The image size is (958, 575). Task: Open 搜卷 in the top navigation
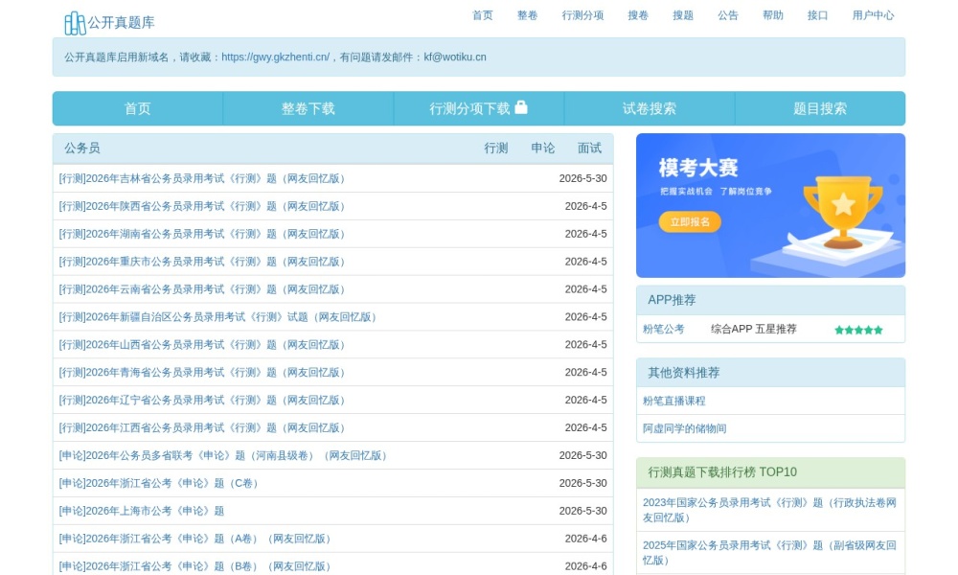pos(638,15)
